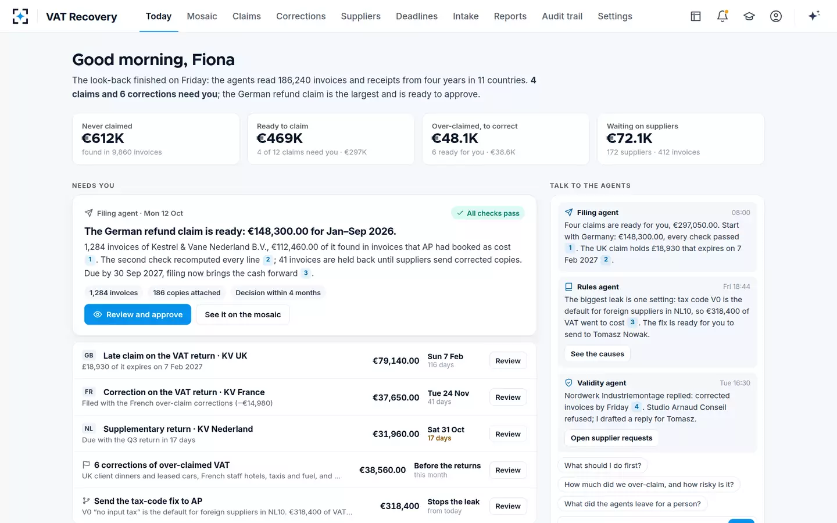Click the Rules agent book icon
This screenshot has height=523, width=837.
(568, 287)
